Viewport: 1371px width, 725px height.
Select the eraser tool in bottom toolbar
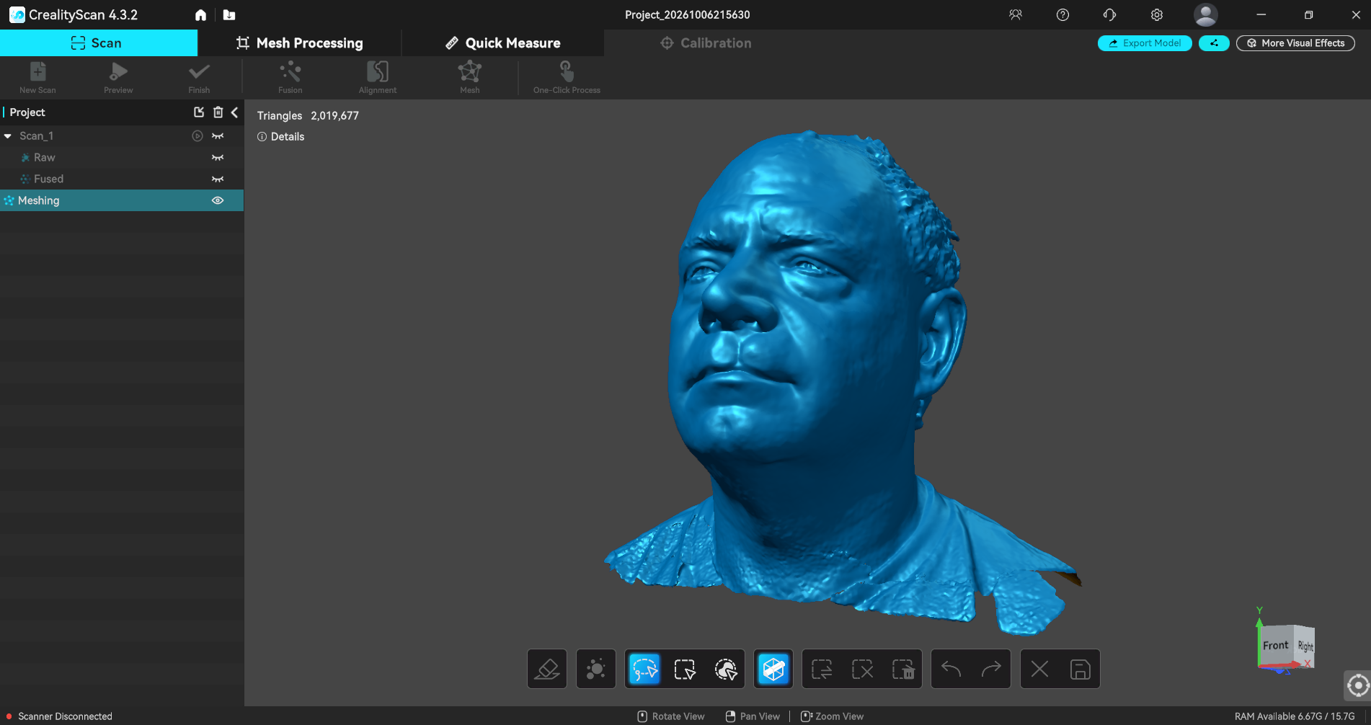(547, 670)
